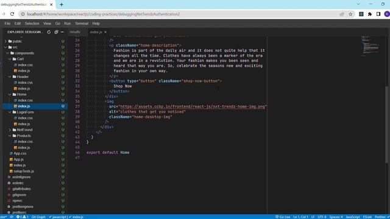The width and height of the screenshot is (390, 219).
Task: Click errors and warnings count in status bar
Action: [x=22, y=217]
